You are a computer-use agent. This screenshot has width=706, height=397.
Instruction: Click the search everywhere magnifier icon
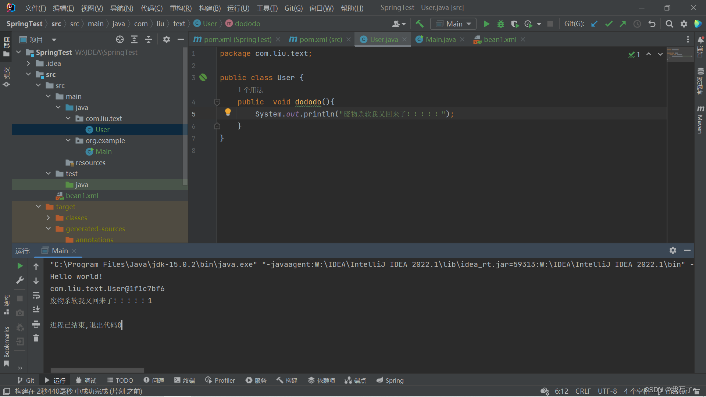click(669, 24)
